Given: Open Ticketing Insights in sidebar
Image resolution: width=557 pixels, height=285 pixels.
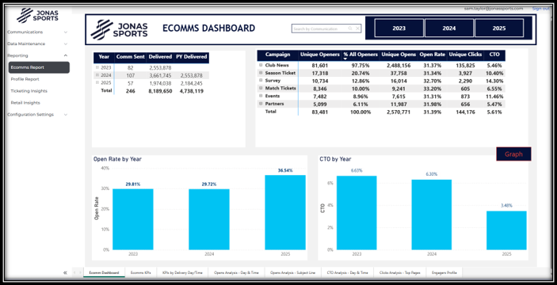Looking at the screenshot, I should pyautogui.click(x=29, y=91).
